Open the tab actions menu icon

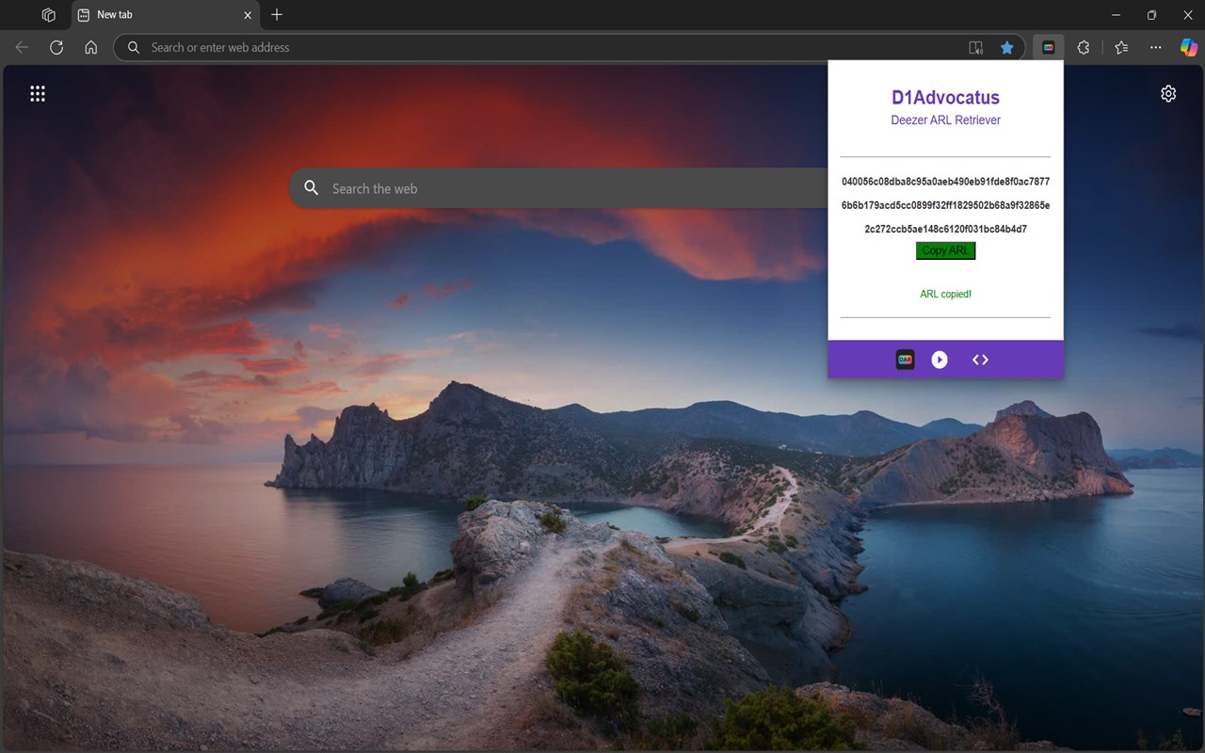point(49,15)
